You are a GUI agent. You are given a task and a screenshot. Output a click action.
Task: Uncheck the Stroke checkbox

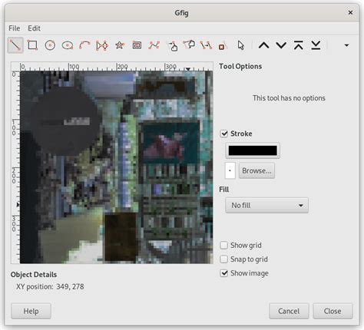(x=224, y=134)
